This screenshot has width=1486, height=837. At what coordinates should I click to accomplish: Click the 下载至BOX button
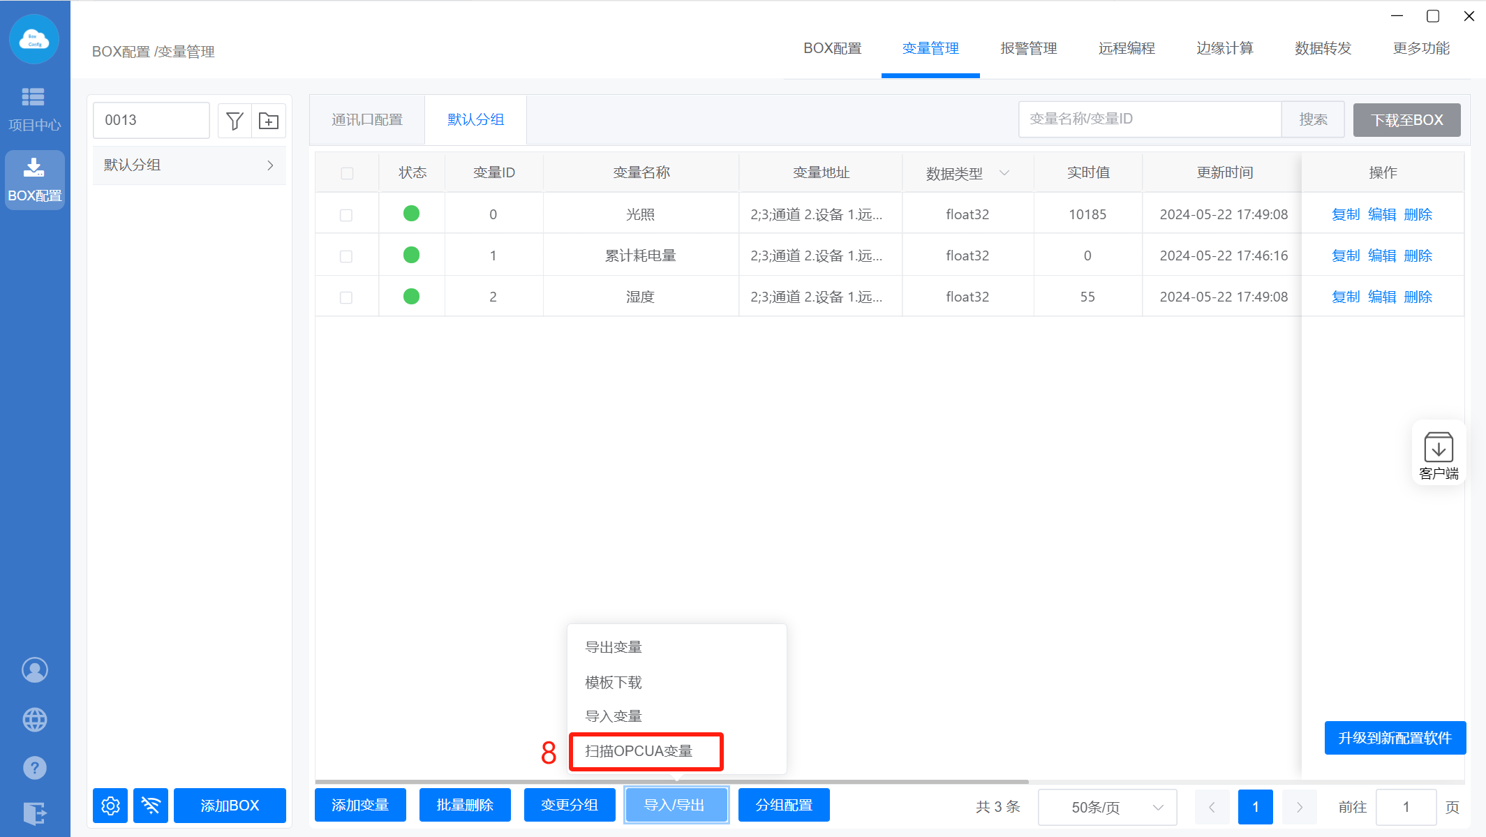(1406, 120)
